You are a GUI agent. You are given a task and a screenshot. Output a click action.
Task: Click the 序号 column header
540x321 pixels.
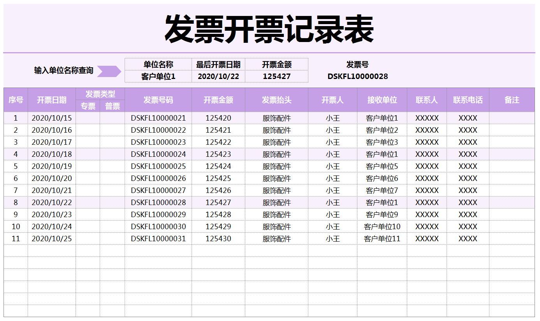[16, 100]
